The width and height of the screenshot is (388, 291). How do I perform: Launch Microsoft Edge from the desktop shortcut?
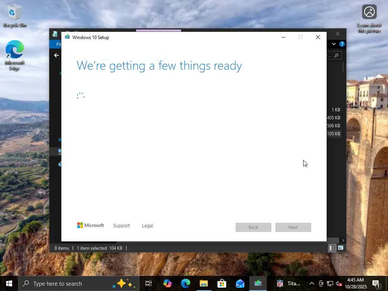pyautogui.click(x=14, y=55)
